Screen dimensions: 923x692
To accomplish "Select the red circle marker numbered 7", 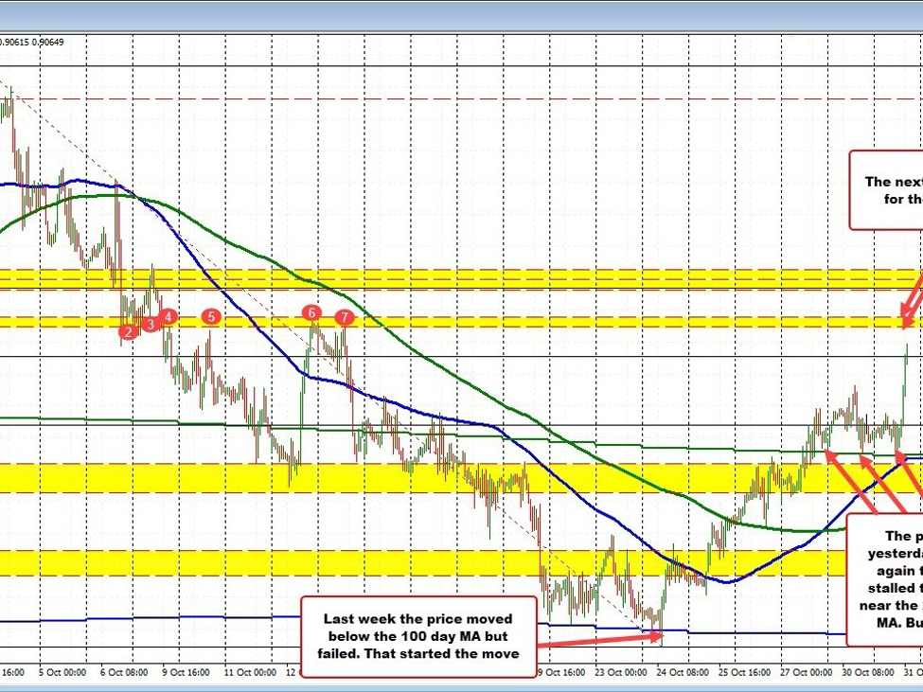I will [x=345, y=316].
